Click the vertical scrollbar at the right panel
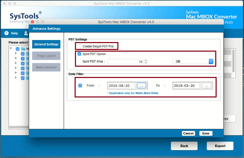244x158 pixels. pos(233,61)
